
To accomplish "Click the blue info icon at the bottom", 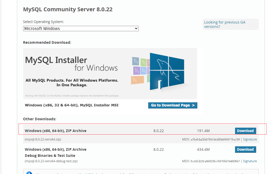I will 29,173.
